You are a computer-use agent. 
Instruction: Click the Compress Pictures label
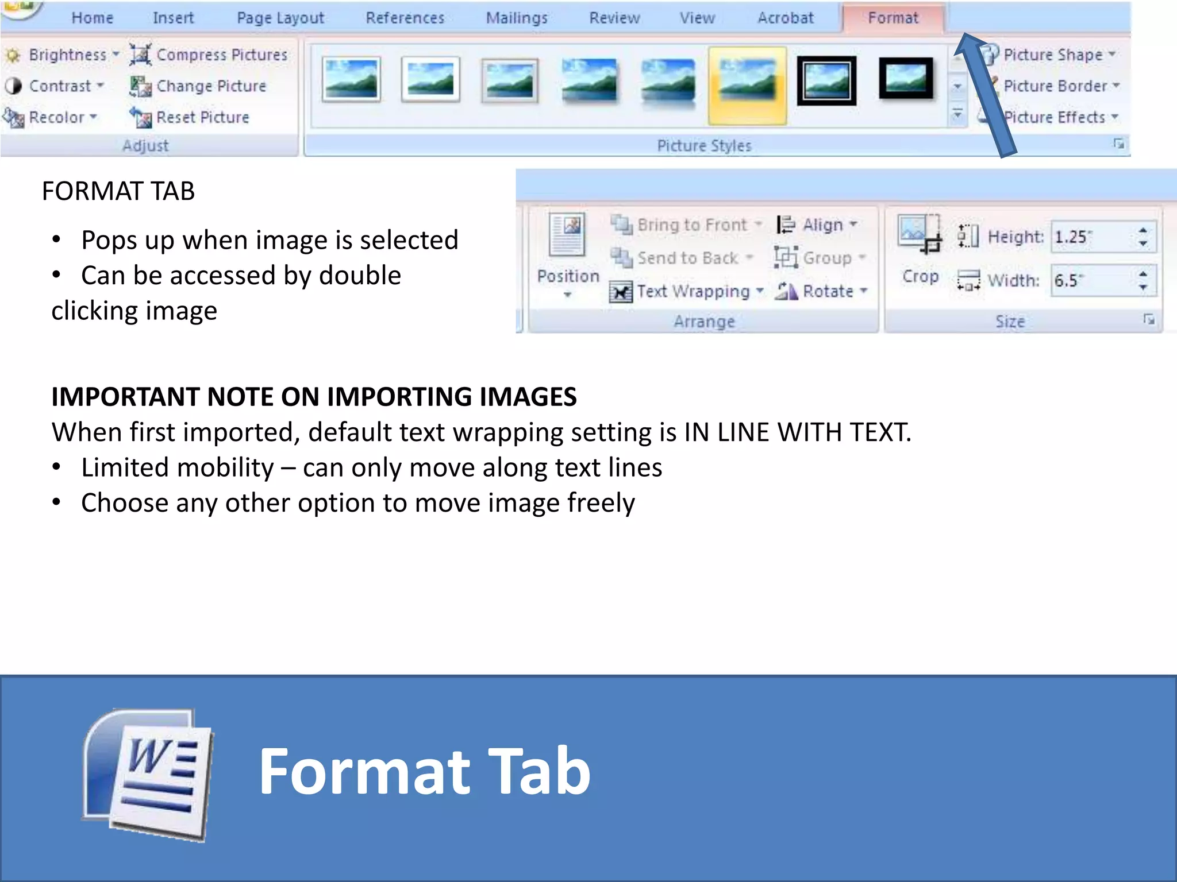pos(222,55)
